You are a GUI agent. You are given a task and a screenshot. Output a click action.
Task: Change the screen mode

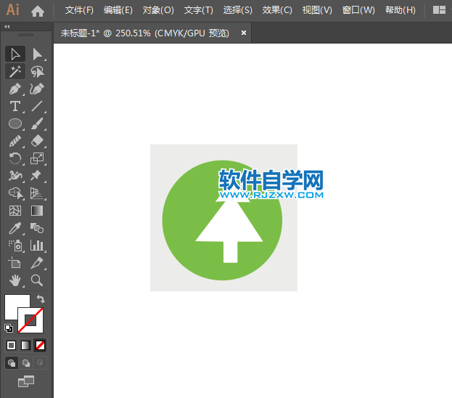click(26, 381)
